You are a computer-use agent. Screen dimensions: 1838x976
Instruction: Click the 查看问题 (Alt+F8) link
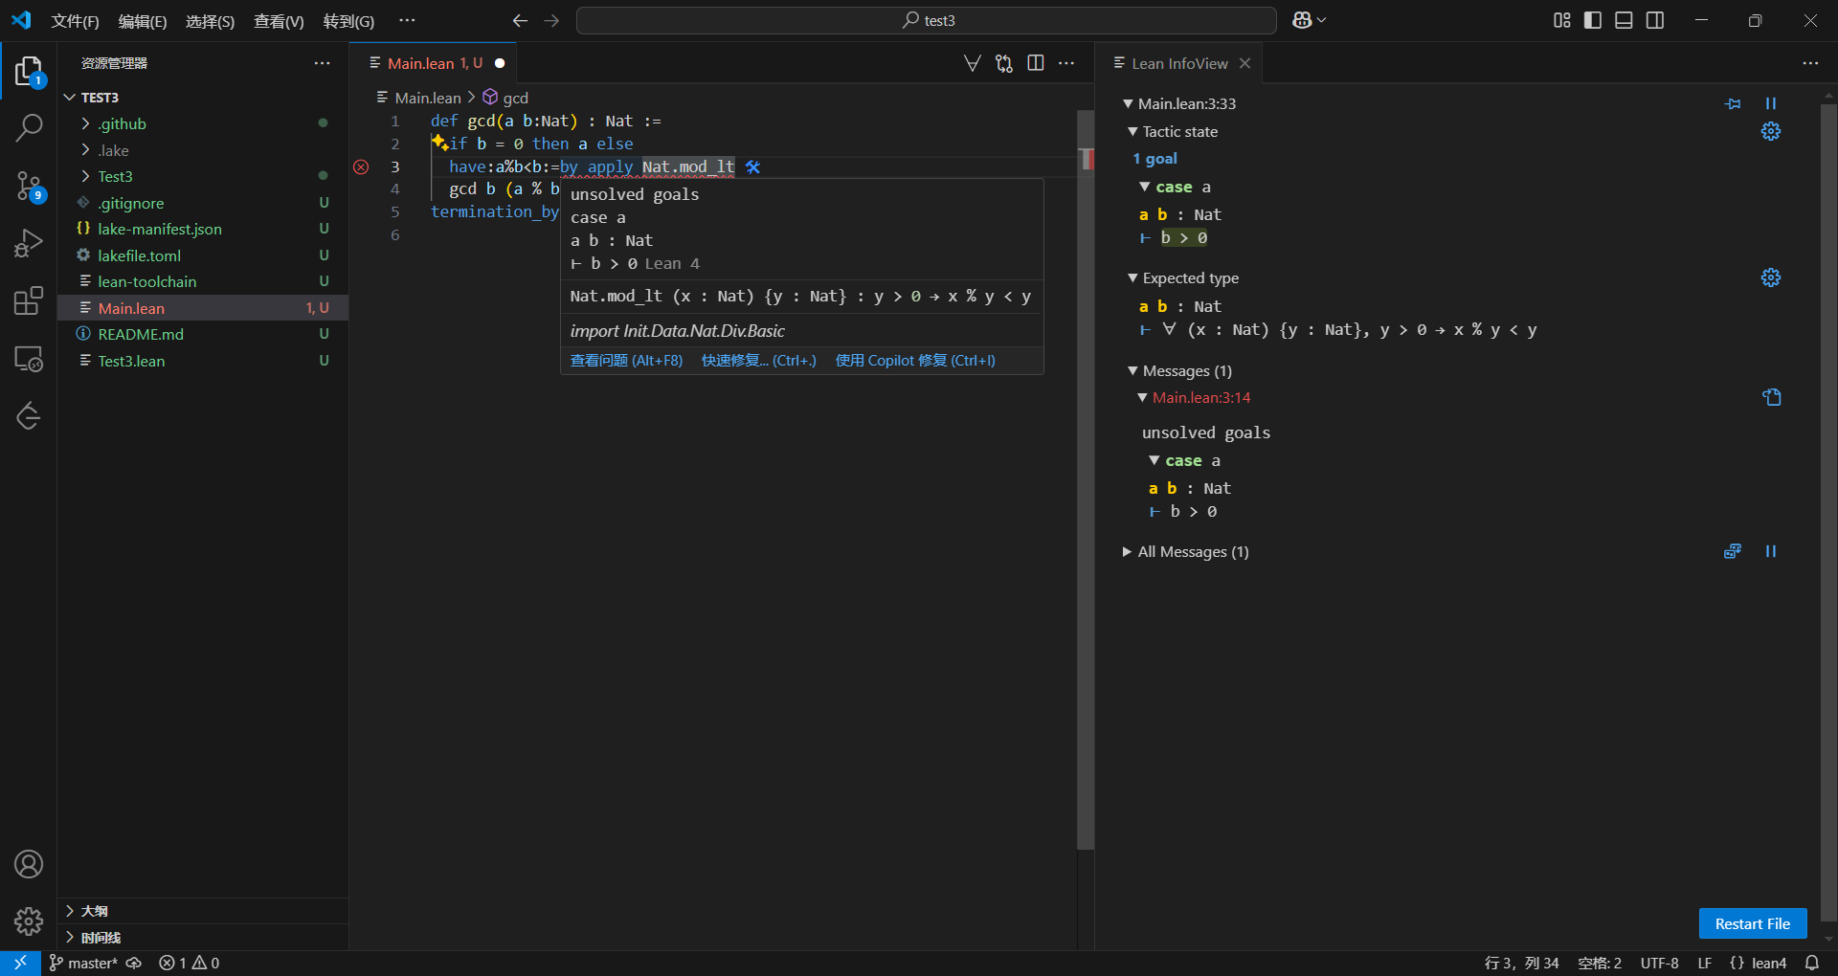point(626,361)
